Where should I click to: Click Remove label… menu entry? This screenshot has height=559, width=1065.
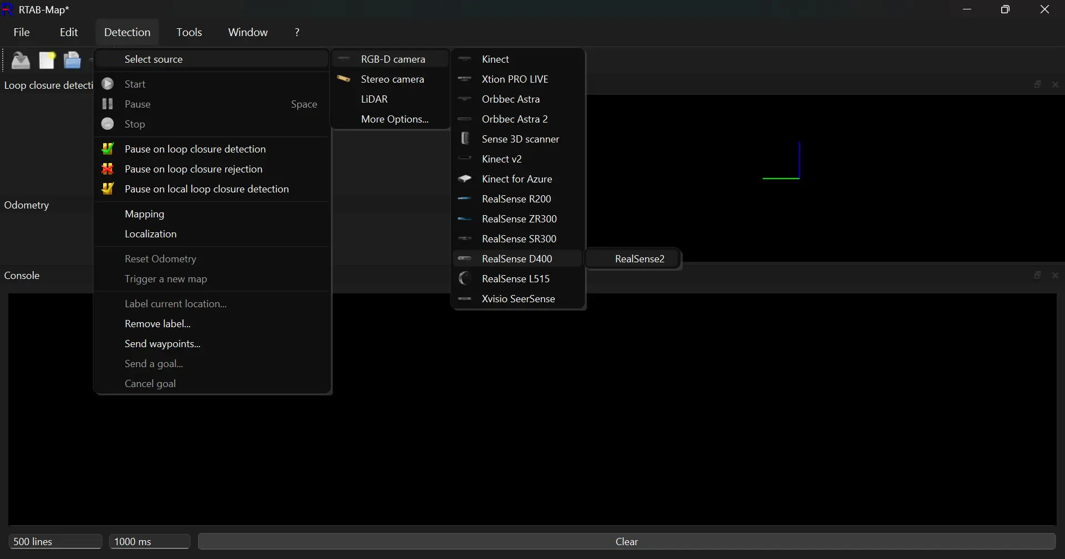pyautogui.click(x=212, y=324)
